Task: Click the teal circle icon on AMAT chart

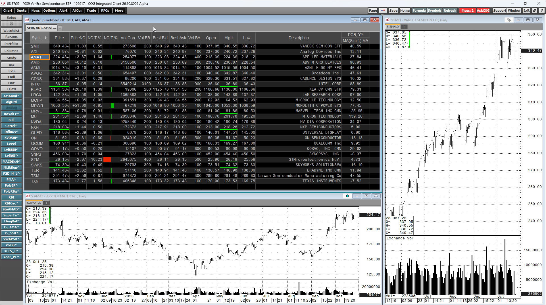Action: [347, 196]
